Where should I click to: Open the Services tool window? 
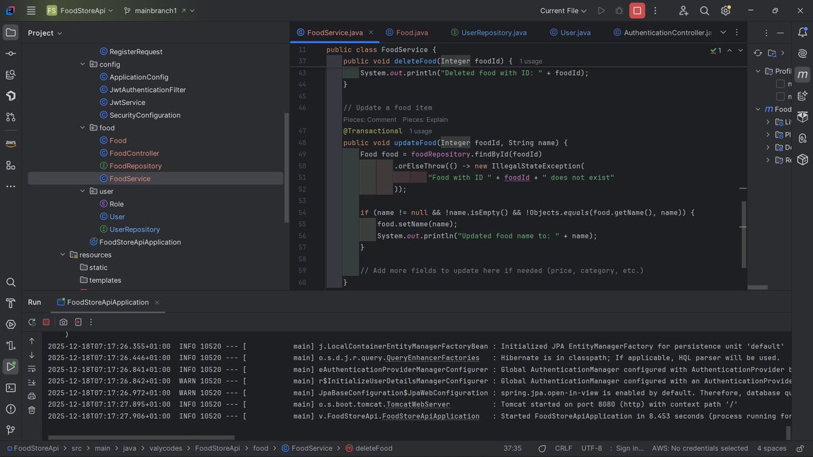point(10,324)
